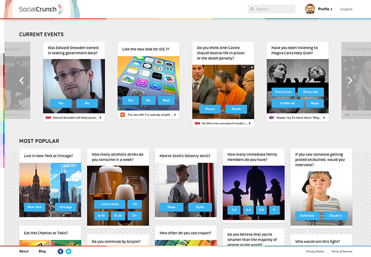
Task: Click CNN icon under Ariel Castro card
Action: click(197, 123)
